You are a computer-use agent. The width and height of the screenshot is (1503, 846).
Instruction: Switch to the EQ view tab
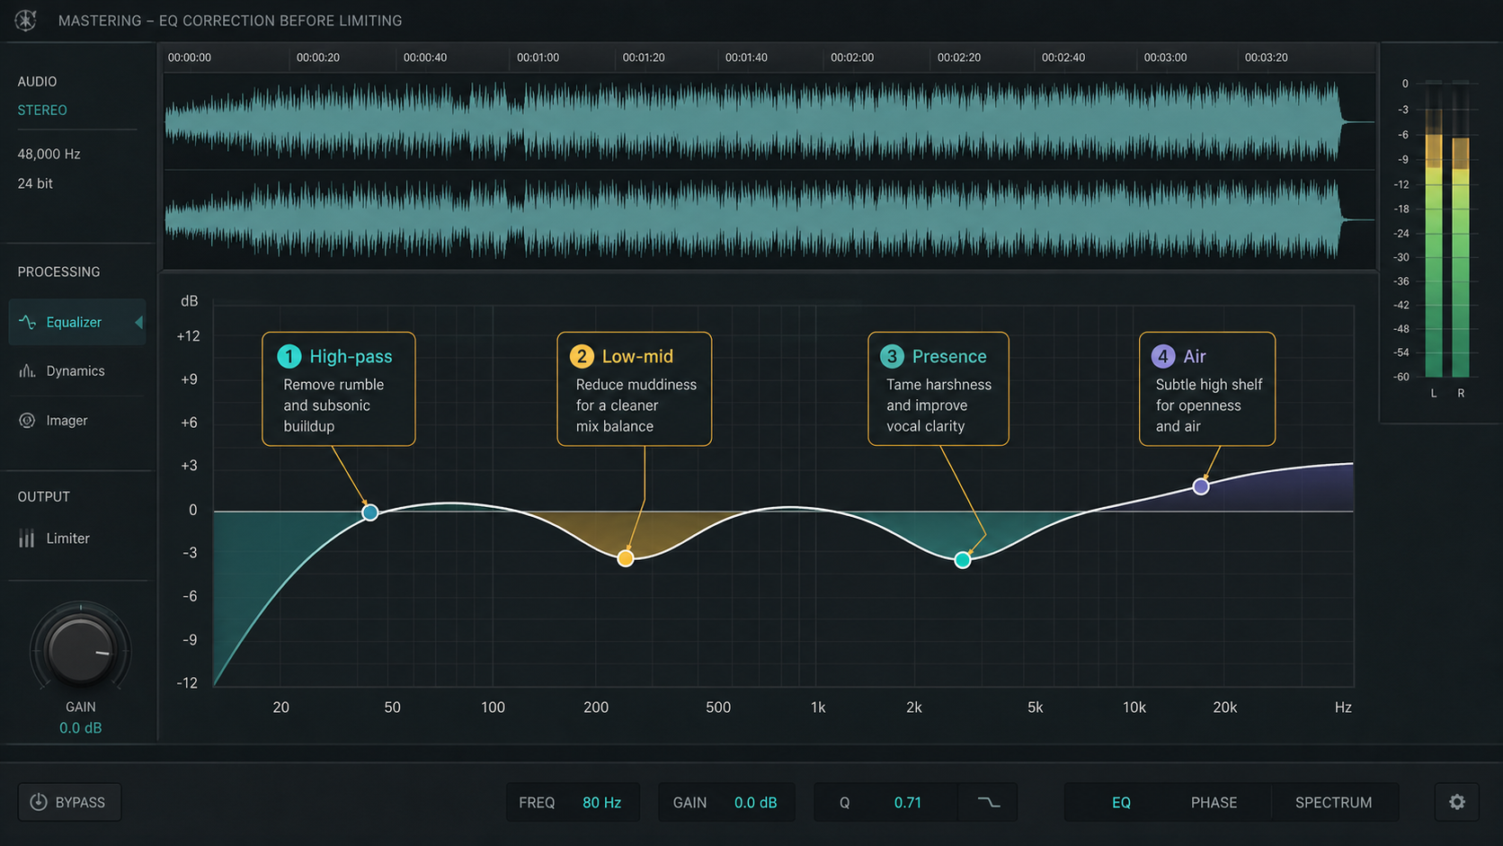1121,802
